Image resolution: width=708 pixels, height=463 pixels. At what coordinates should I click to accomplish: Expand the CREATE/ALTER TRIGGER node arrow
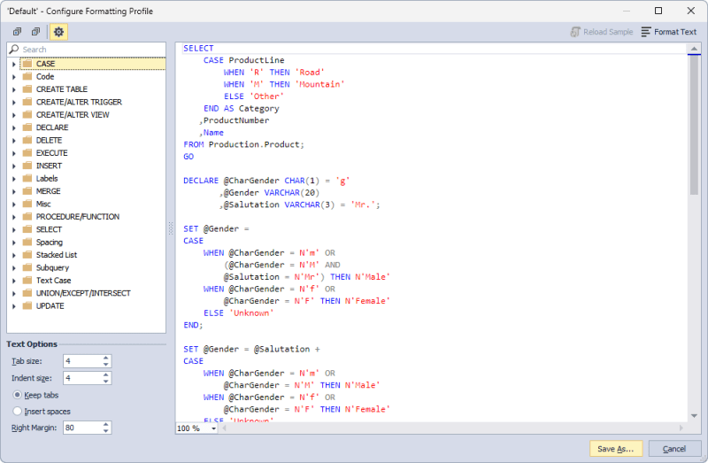click(13, 102)
